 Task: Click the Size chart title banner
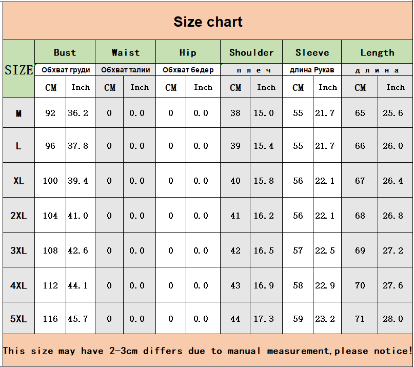tap(207, 22)
